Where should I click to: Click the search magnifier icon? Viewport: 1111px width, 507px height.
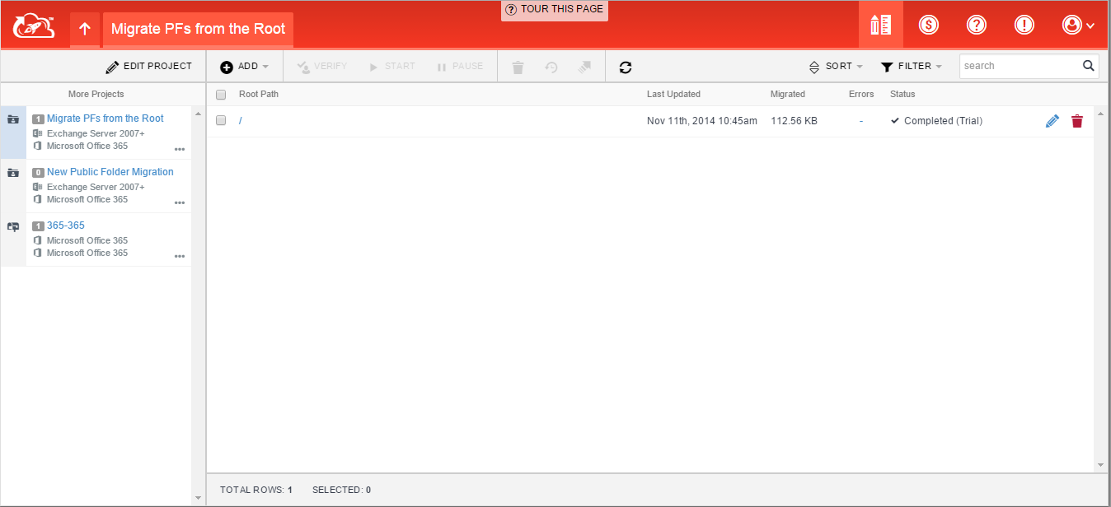tap(1089, 66)
